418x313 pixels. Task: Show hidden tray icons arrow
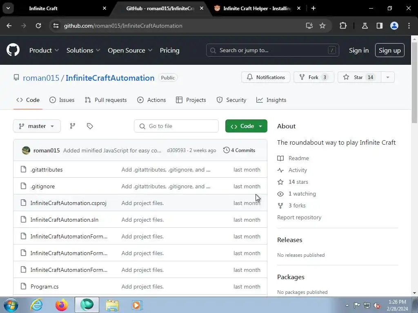coord(347,305)
